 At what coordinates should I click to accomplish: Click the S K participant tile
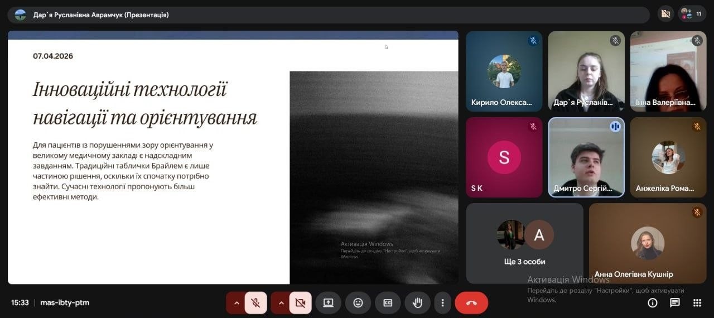coord(504,157)
